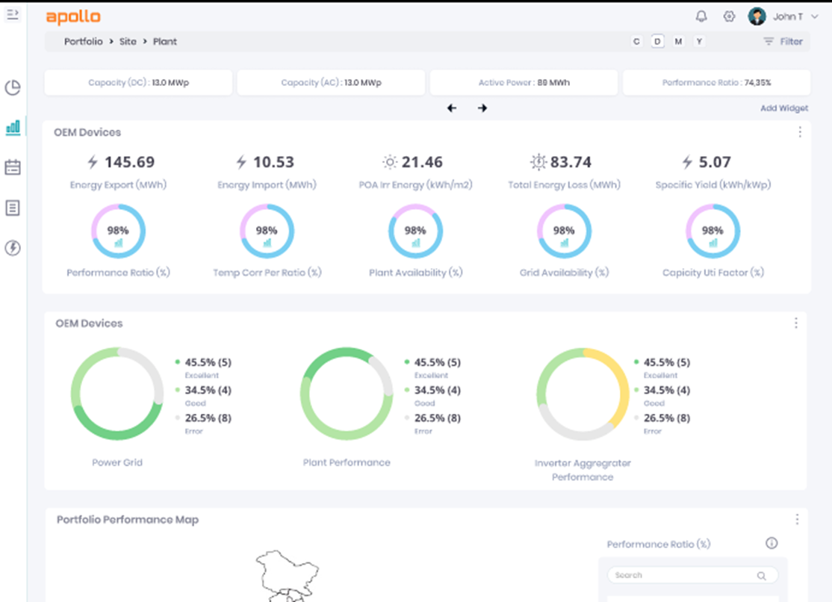The image size is (832, 602).
Task: Open the notifications bell
Action: tap(701, 16)
